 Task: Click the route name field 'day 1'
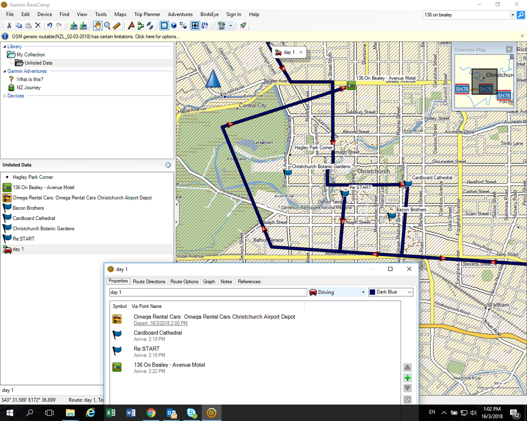(208, 292)
